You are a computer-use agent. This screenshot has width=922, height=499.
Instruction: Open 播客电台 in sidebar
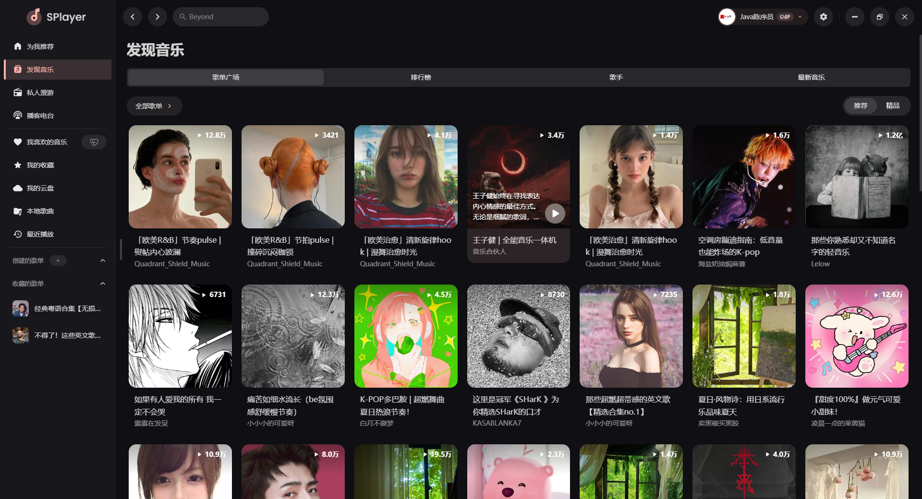click(x=40, y=116)
